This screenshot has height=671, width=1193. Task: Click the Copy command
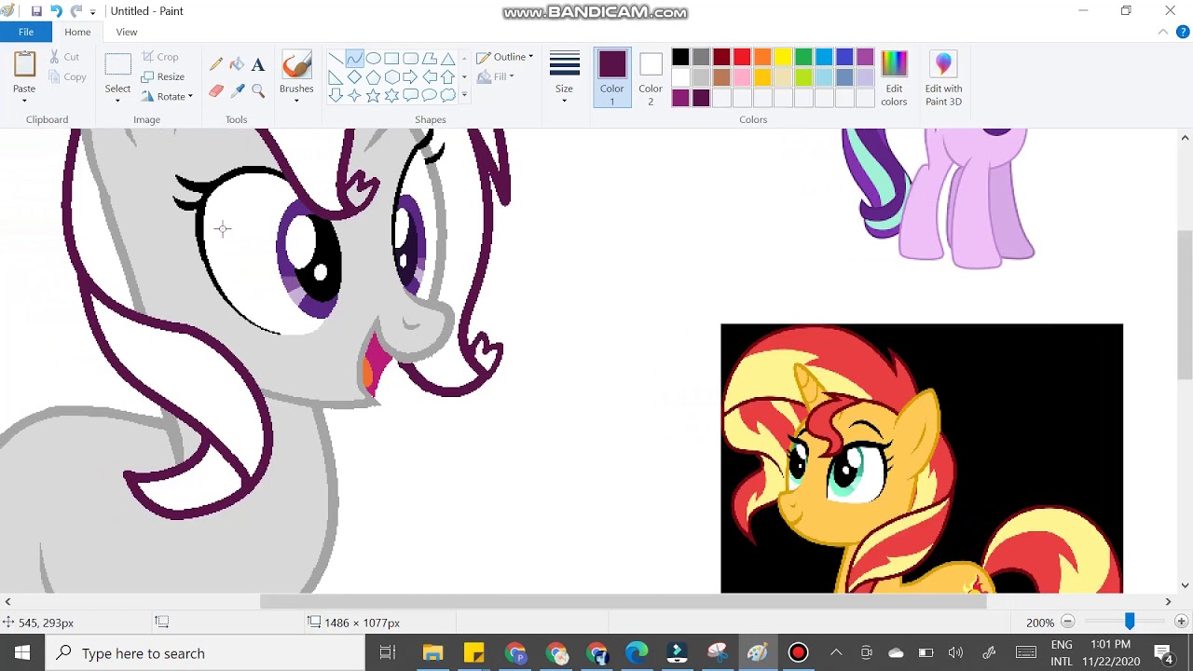click(x=67, y=76)
